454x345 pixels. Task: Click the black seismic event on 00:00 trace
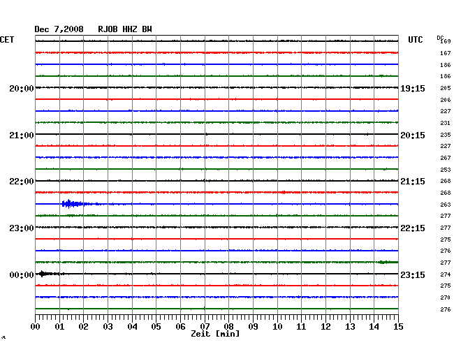click(47, 274)
